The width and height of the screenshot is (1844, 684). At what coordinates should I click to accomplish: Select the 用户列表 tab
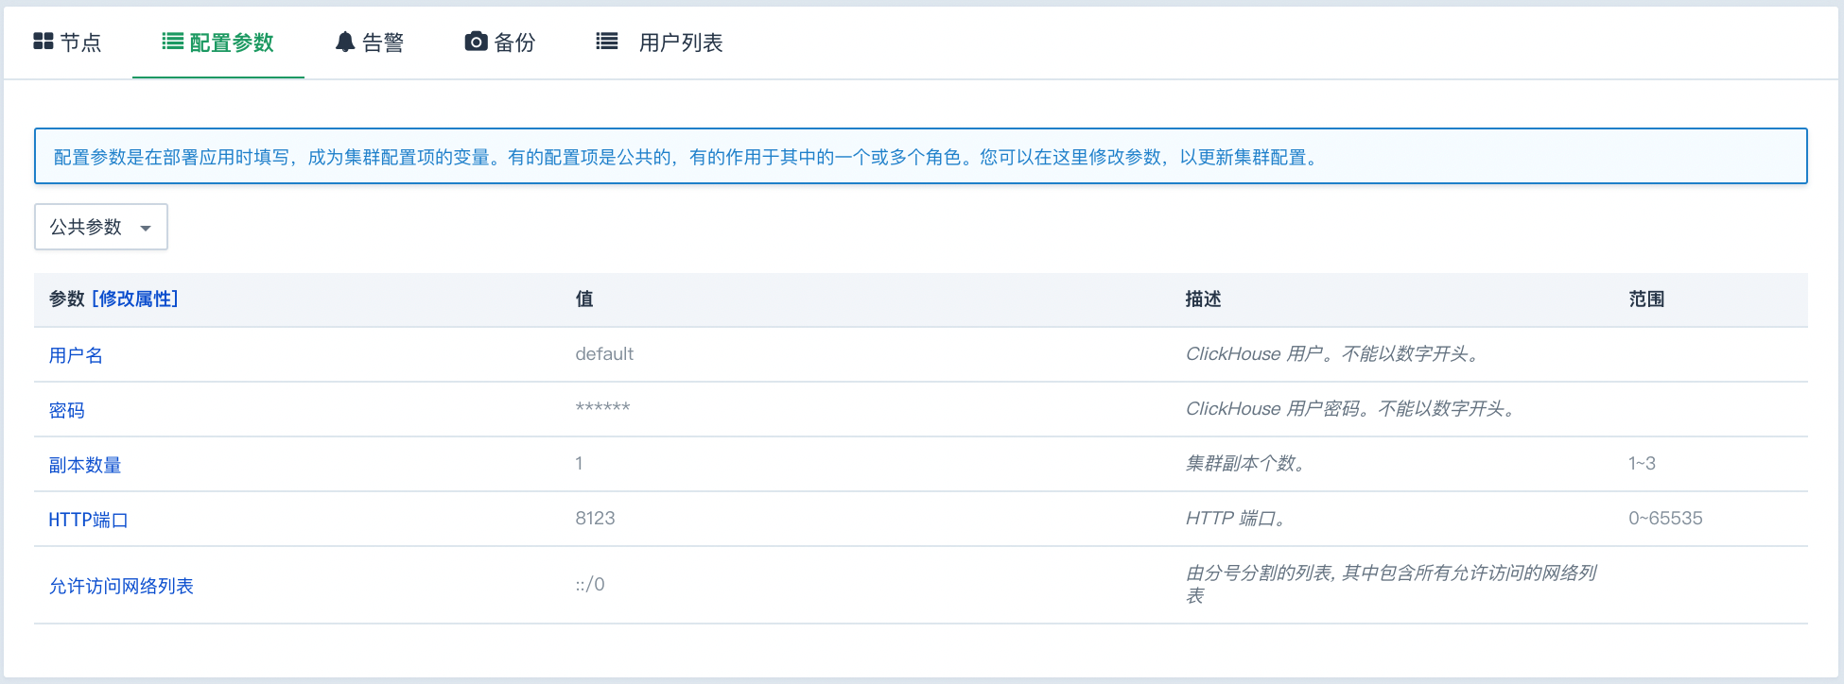click(659, 42)
